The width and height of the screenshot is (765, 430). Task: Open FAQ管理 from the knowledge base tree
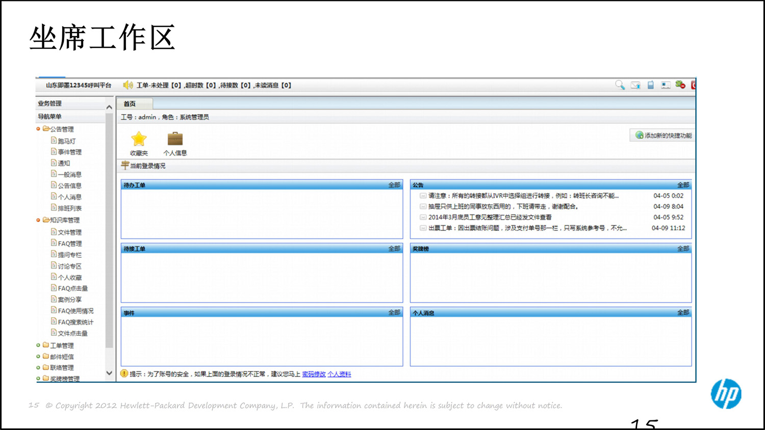[x=69, y=244]
